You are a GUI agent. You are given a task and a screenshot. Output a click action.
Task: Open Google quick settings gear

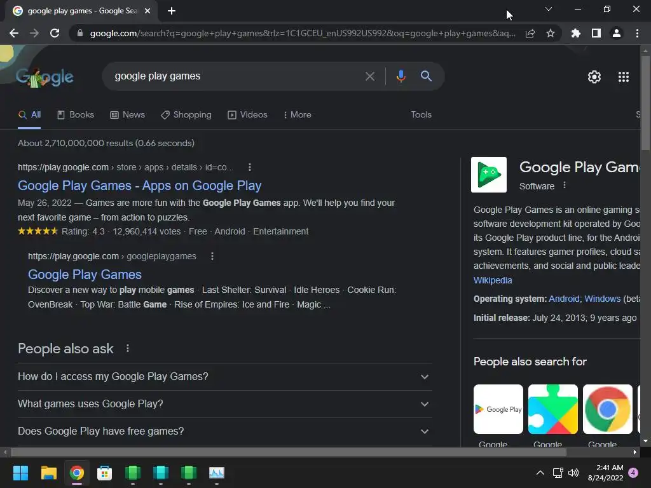click(594, 77)
